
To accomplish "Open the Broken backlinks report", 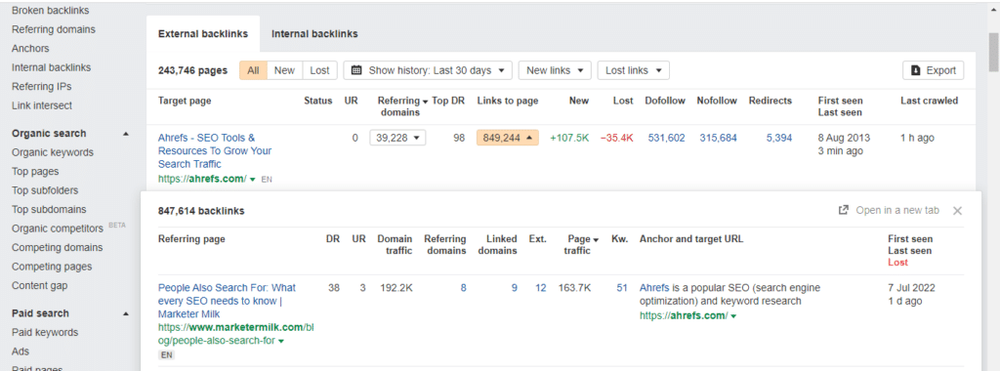I will [x=51, y=10].
